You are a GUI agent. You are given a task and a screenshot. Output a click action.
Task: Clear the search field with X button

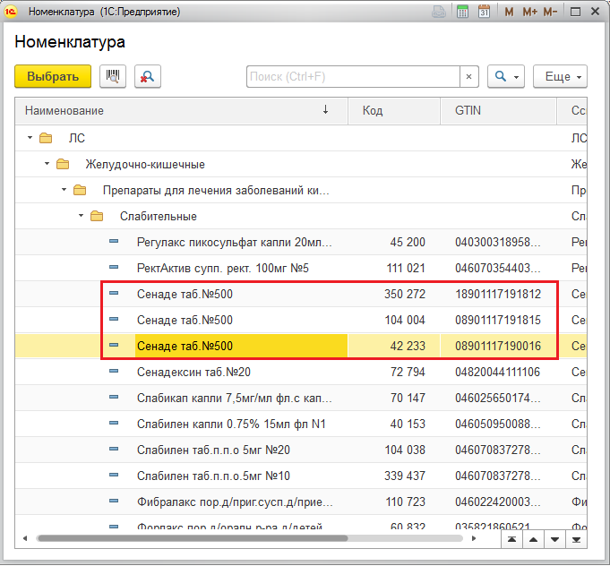pyautogui.click(x=470, y=77)
